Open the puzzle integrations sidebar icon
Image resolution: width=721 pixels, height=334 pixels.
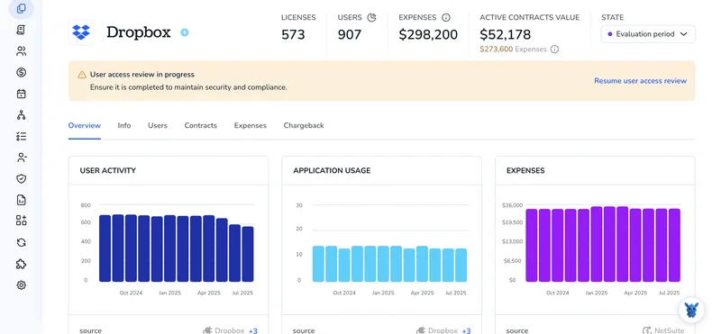[21, 264]
